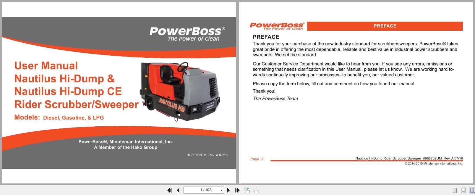The height and width of the screenshot is (195, 475).
Task: Switch to single page view
Action: pos(455,191)
